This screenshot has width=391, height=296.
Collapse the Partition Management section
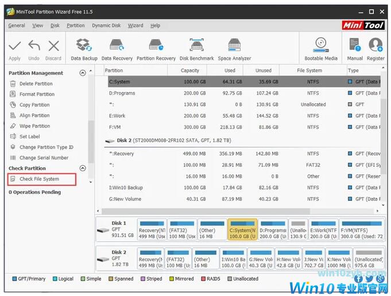pyautogui.click(x=83, y=73)
